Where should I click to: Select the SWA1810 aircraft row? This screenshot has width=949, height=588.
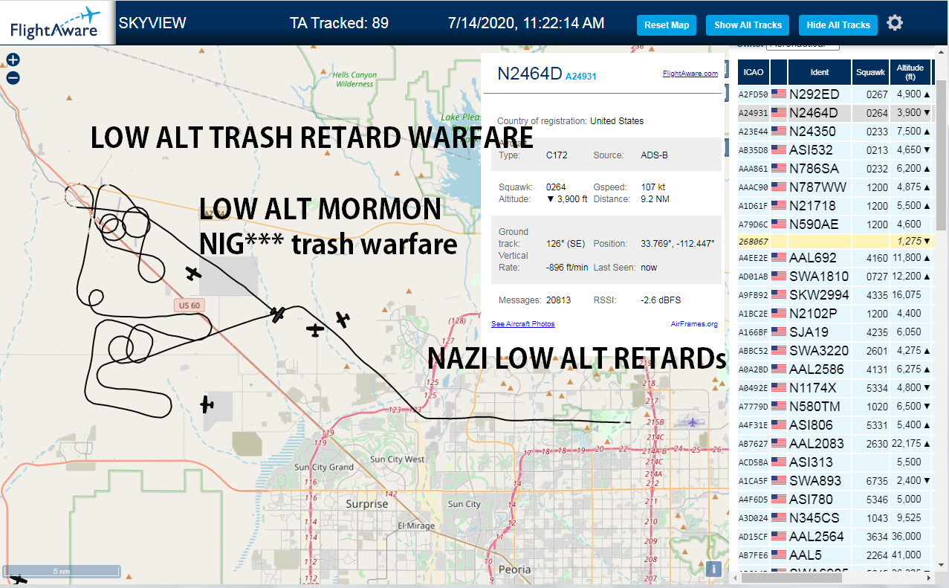point(835,277)
